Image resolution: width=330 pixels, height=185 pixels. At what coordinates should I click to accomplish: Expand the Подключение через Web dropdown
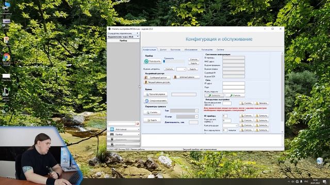pyautogui.click(x=138, y=36)
